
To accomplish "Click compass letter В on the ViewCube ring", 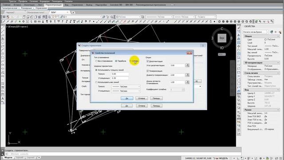I will (231, 38).
